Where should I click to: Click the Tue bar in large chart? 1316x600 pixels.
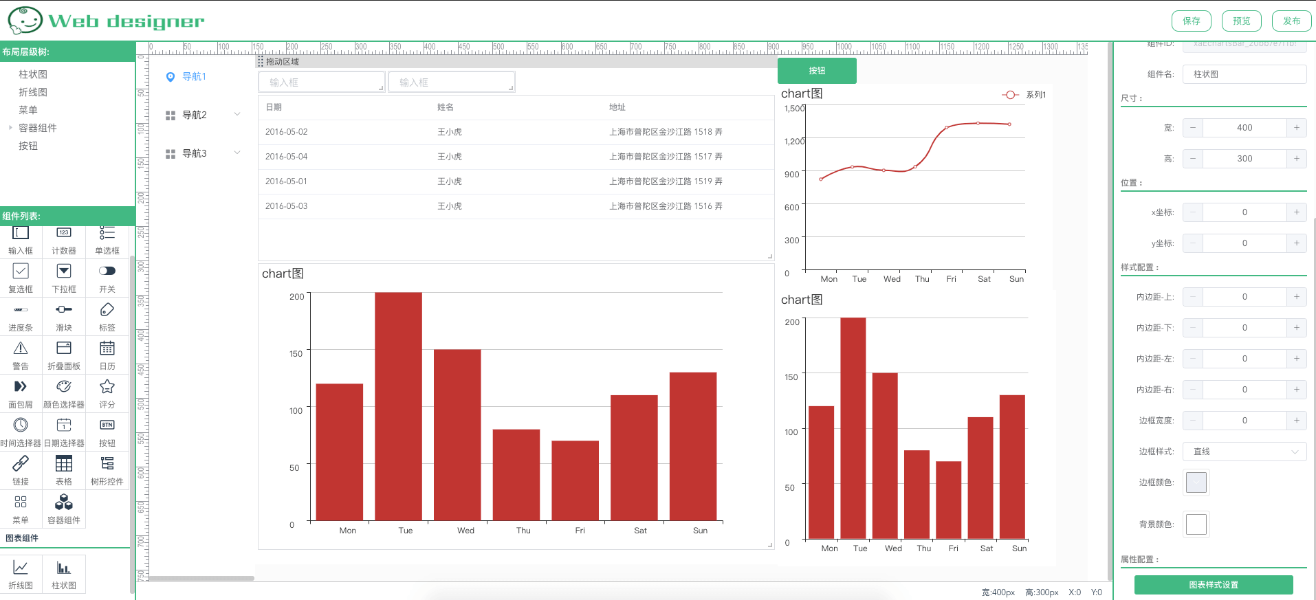[399, 406]
